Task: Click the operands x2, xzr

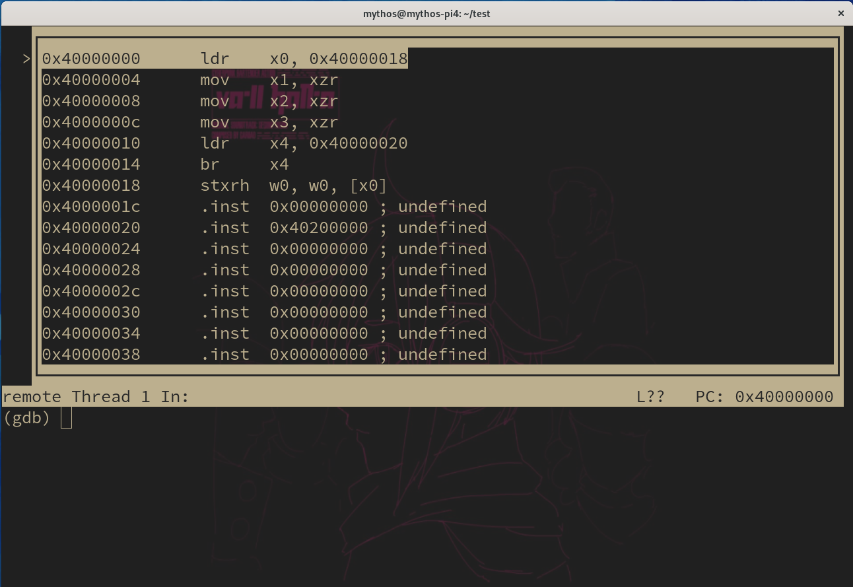Action: pyautogui.click(x=304, y=101)
